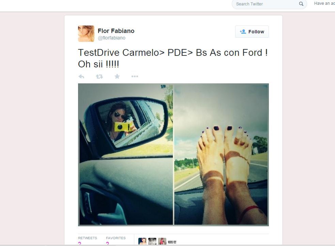The image size is (335, 246).
Task: Click the reply arrow icon under the tweet
Action: tap(81, 76)
